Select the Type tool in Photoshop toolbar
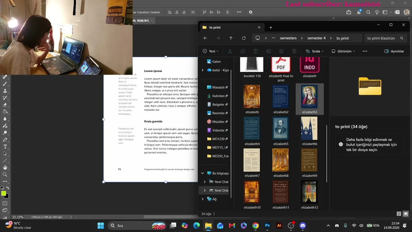The height and width of the screenshot is (232, 412). click(5, 147)
